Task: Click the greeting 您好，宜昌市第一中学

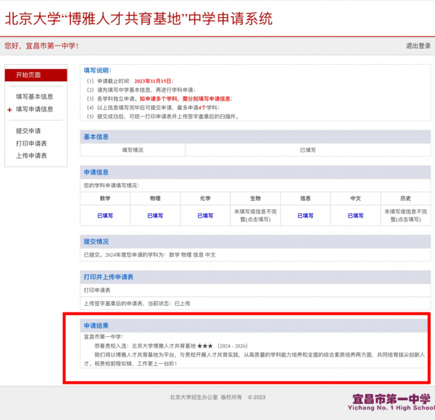Action: coord(42,46)
